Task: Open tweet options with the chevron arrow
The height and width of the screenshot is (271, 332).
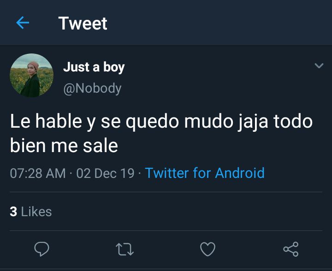Action: (x=319, y=65)
